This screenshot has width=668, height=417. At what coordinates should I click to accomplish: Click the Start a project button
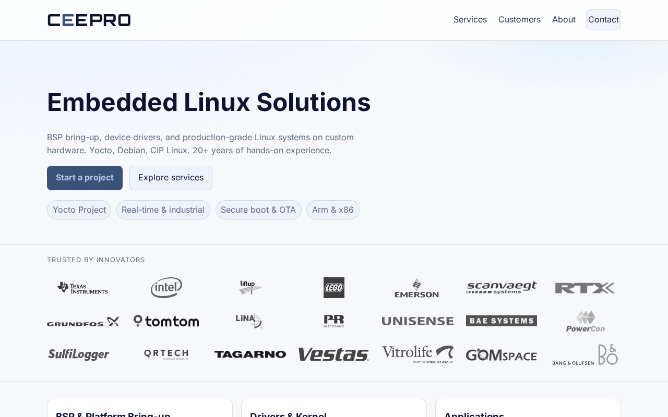click(85, 178)
